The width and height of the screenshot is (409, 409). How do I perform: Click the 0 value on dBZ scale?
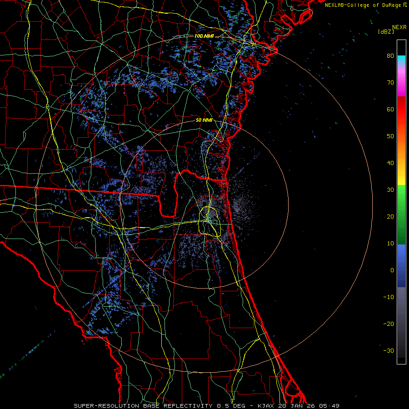click(x=392, y=270)
